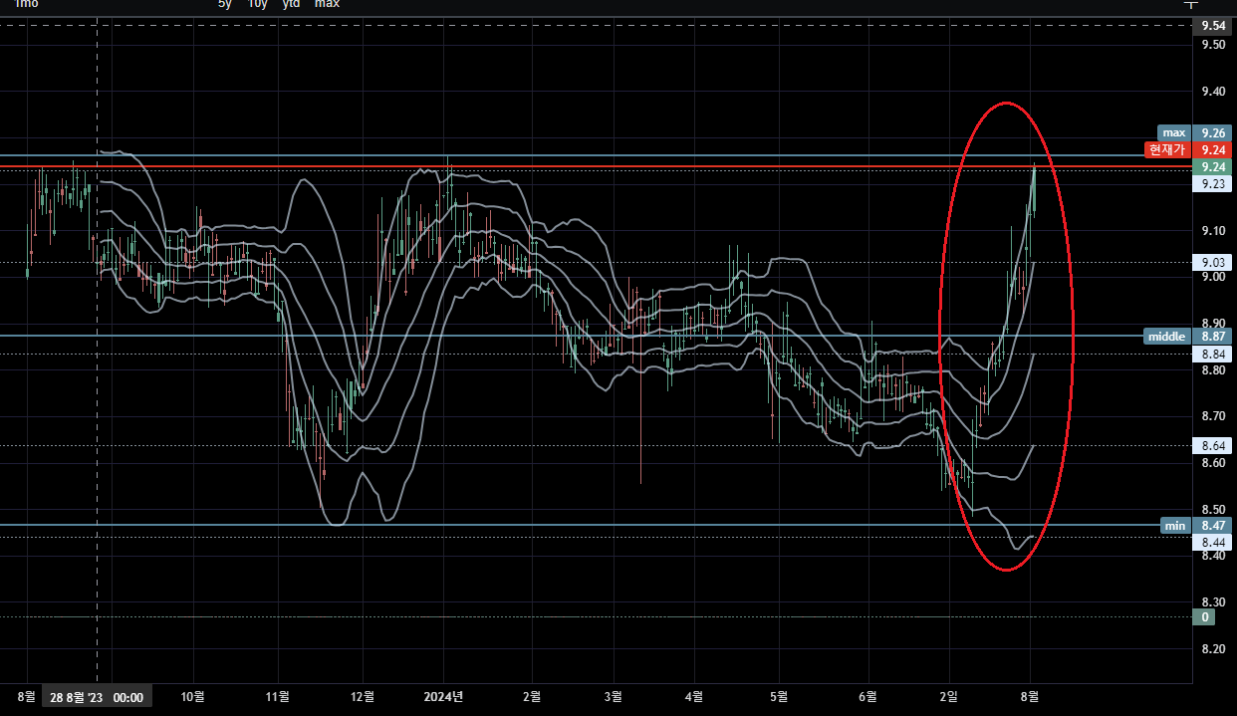The image size is (1237, 716).
Task: Click the max label tag beside 9.26
Action: click(1174, 132)
